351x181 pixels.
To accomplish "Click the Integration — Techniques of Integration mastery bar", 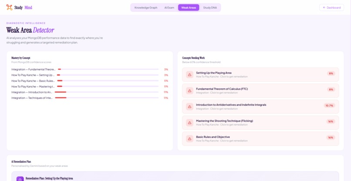I will coord(107,98).
